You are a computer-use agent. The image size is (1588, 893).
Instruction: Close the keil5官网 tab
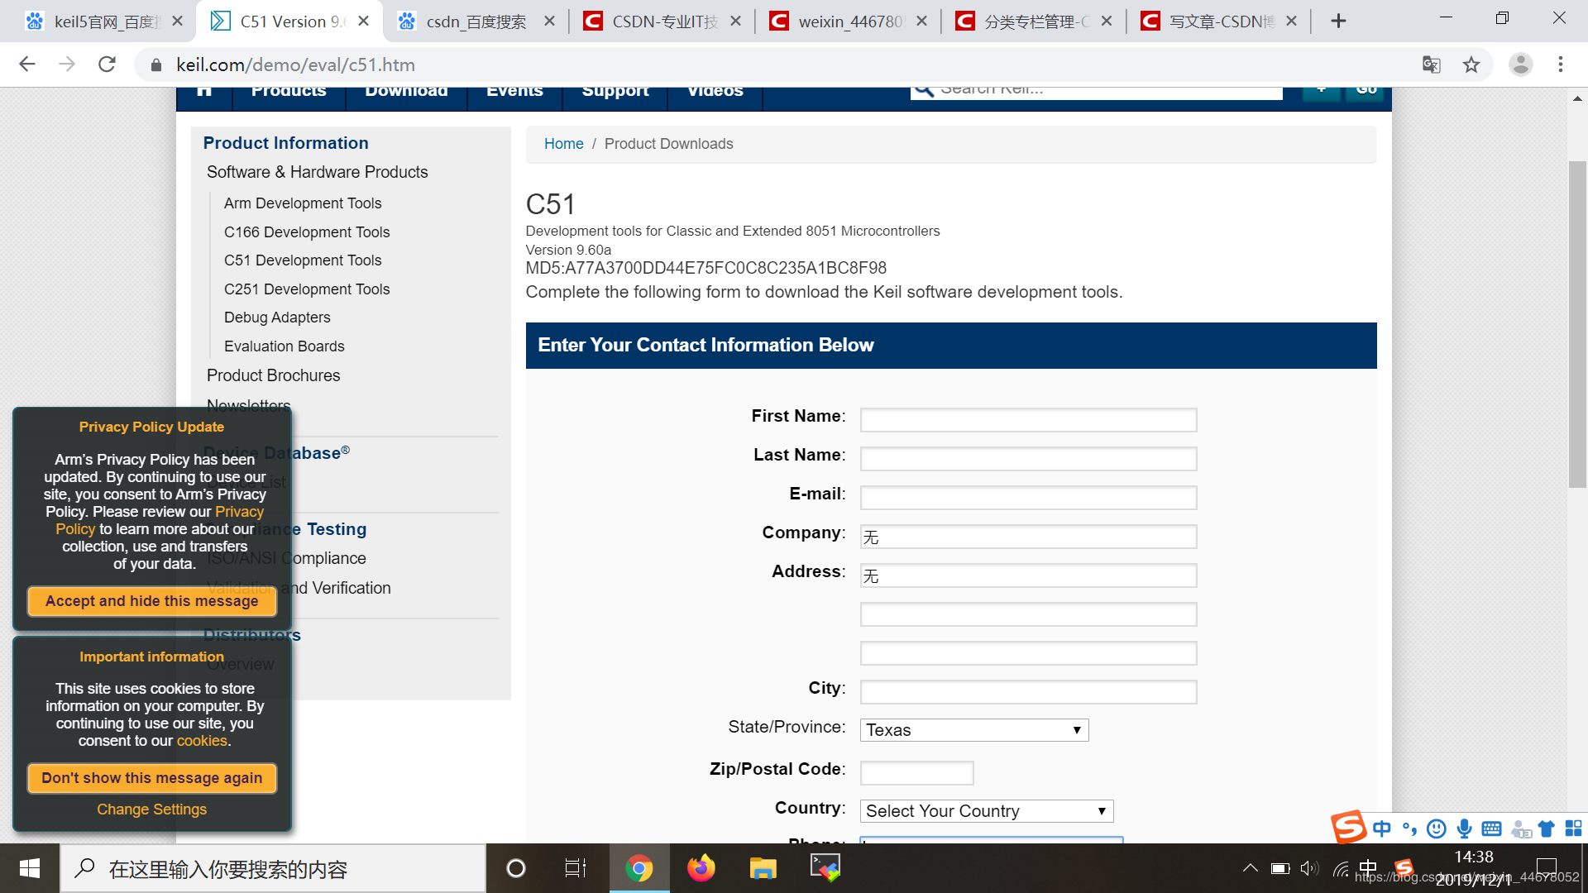177,21
